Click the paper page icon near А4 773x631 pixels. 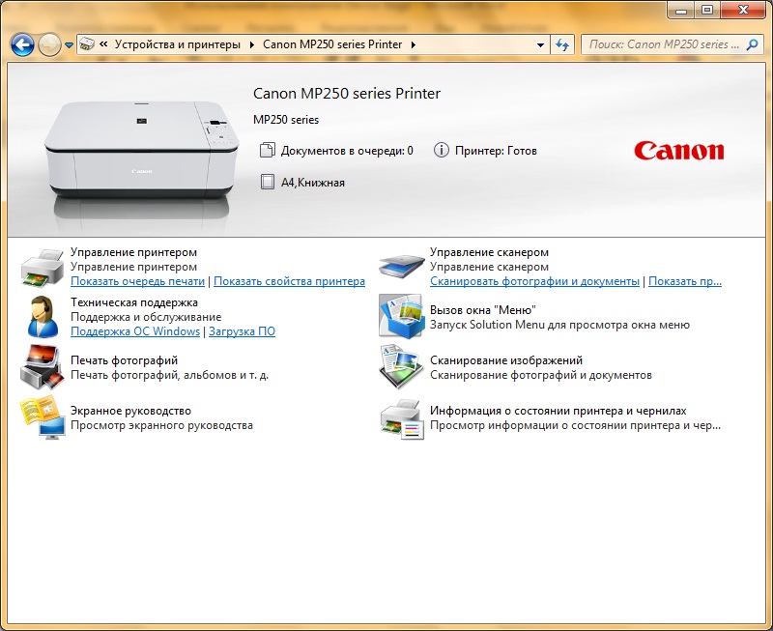(x=268, y=182)
